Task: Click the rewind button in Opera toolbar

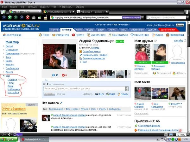Action: coord(4,17)
